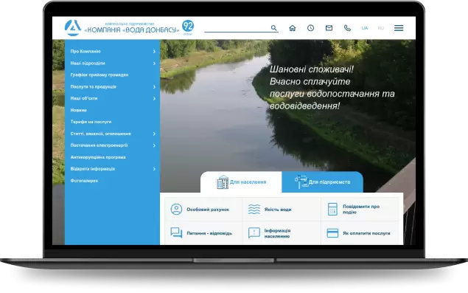The image size is (468, 293).
Task: Open the hamburger menu icon
Action: click(x=399, y=28)
